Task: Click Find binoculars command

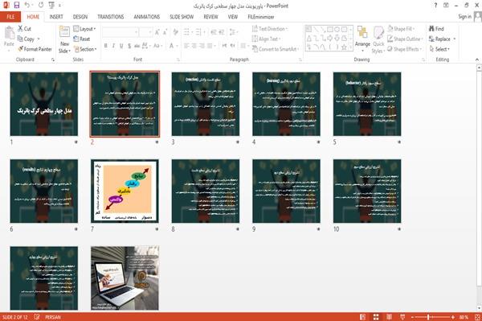Action: 436,29
